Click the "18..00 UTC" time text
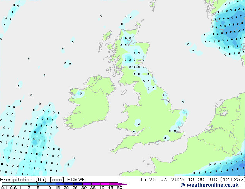 202,180
